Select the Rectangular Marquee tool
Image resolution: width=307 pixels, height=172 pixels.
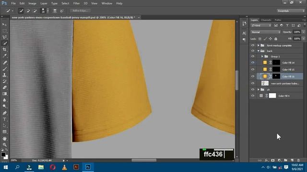pos(4,31)
